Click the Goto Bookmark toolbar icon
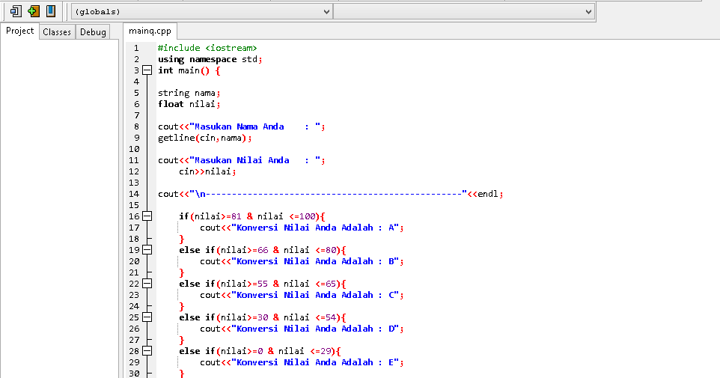This screenshot has height=378, width=720. pos(51,11)
